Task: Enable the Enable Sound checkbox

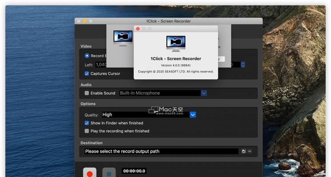Action: (87, 93)
